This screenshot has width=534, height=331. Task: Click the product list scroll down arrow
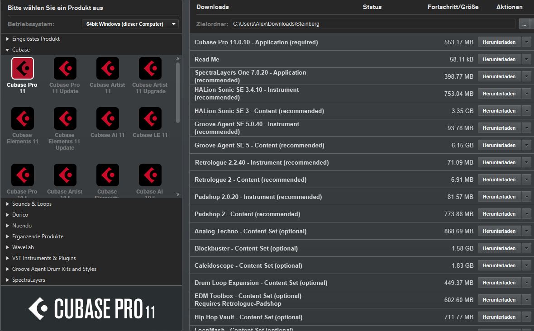pyautogui.click(x=177, y=195)
